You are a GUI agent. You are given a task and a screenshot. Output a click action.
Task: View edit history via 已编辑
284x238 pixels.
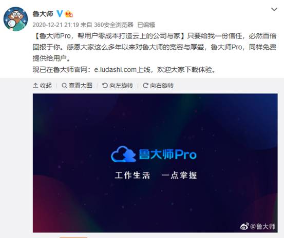[146, 25]
